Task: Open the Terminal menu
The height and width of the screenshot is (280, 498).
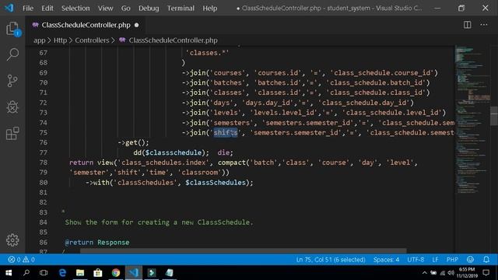Action: 181,9
